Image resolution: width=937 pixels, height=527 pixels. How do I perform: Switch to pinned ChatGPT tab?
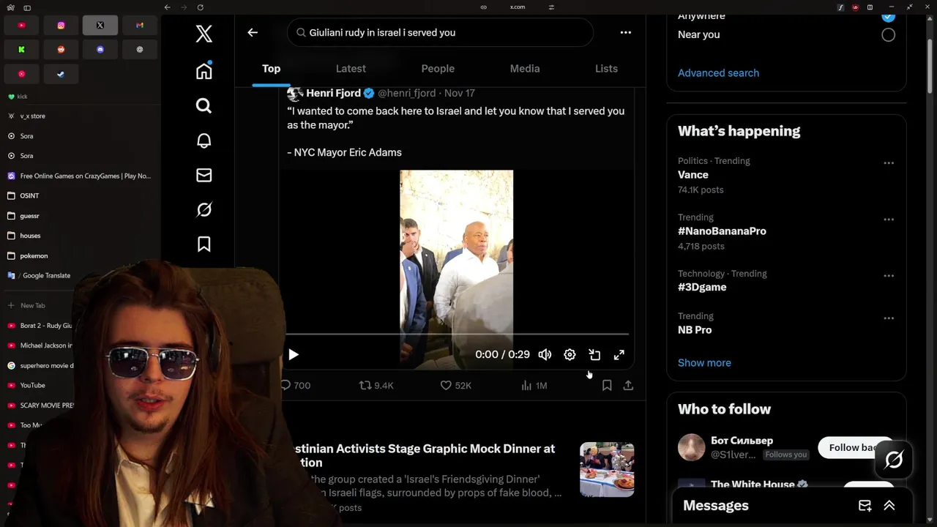[x=139, y=50]
